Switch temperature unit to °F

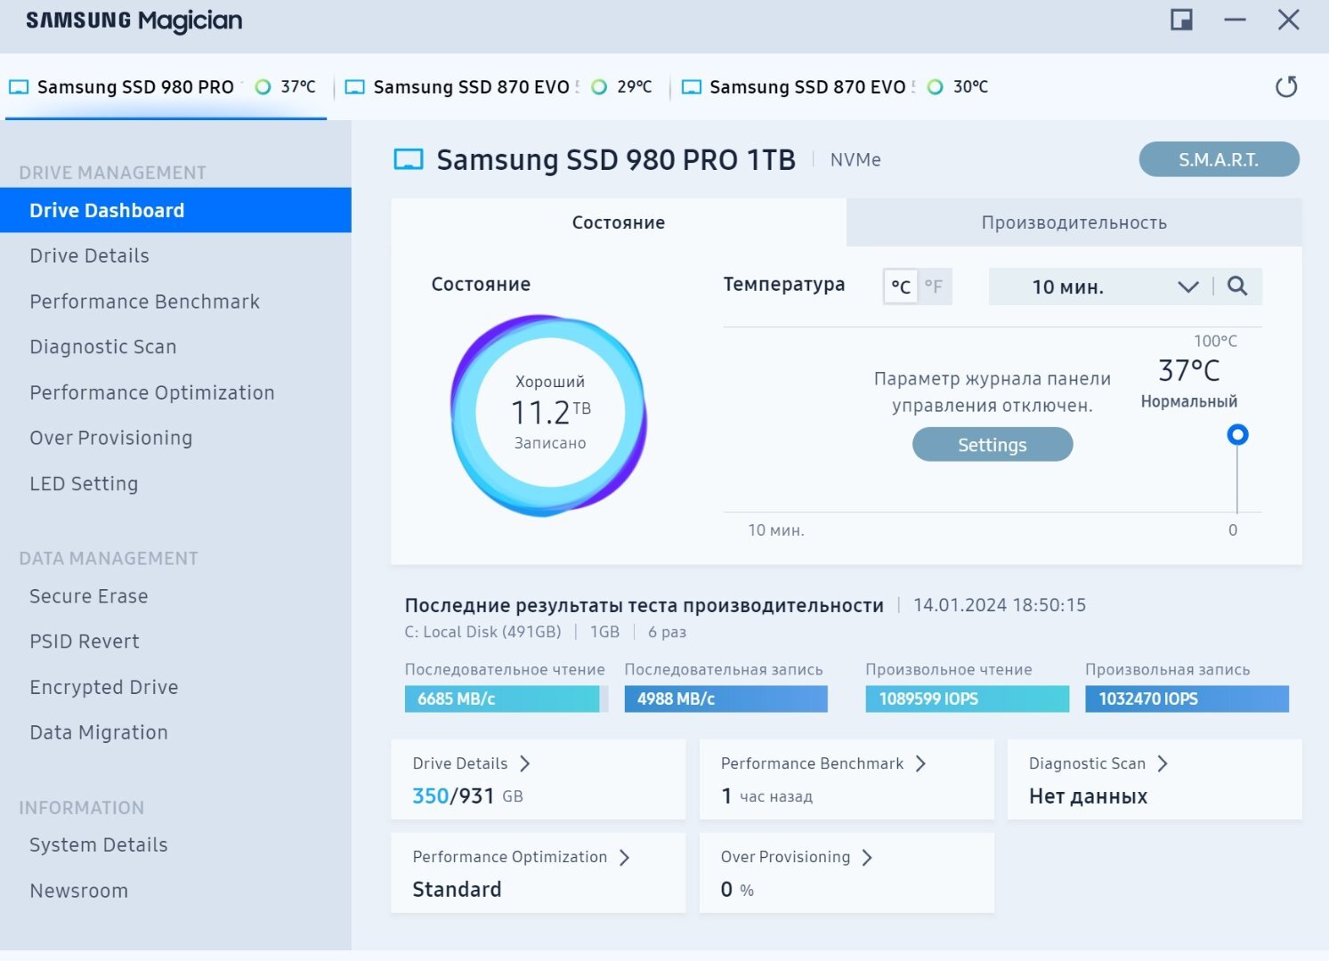934,287
